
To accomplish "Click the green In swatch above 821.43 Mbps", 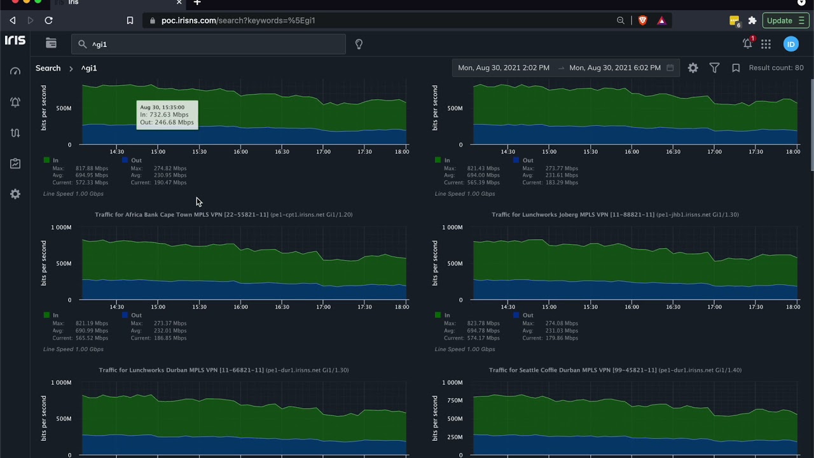I will 438,160.
